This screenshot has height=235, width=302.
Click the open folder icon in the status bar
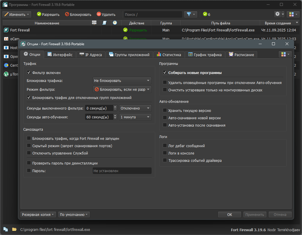14,229
